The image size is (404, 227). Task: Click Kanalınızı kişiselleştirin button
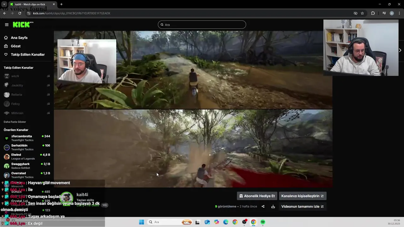(x=302, y=196)
